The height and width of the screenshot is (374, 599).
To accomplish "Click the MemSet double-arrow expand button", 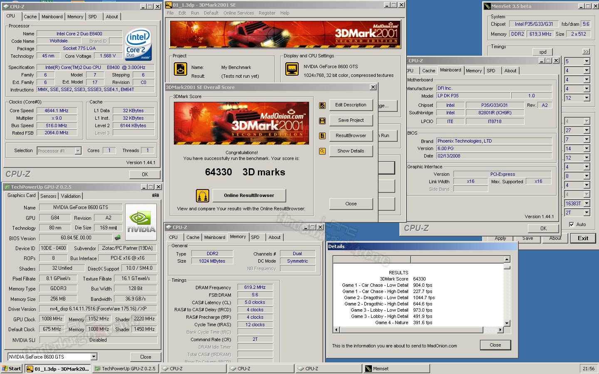I will 586,52.
